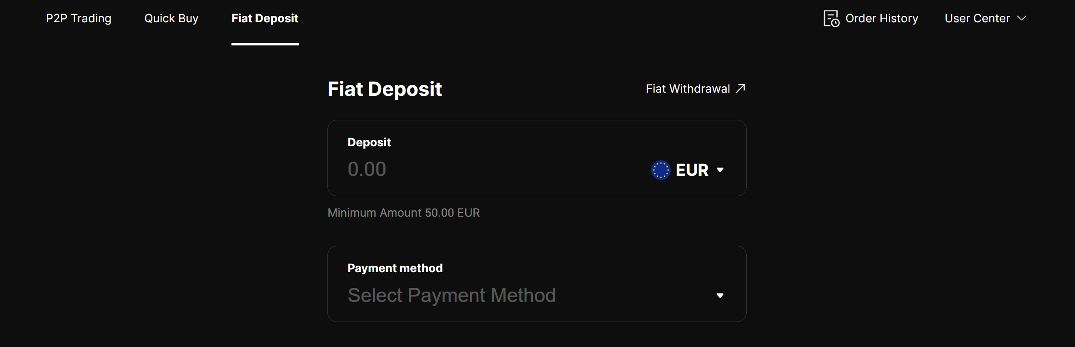Expand the User Center chevron

pos(1021,18)
